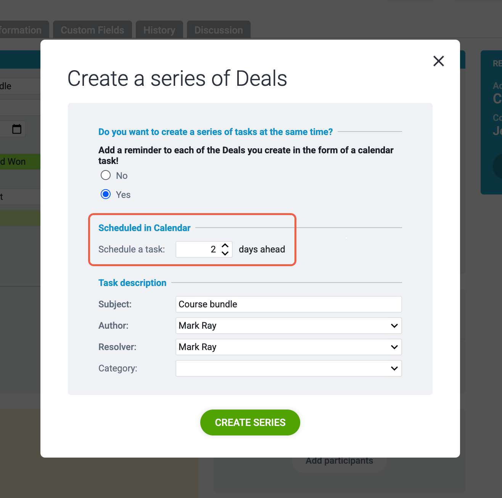Viewport: 502px width, 498px height.
Task: Go to the Discussion tab
Action: point(219,30)
